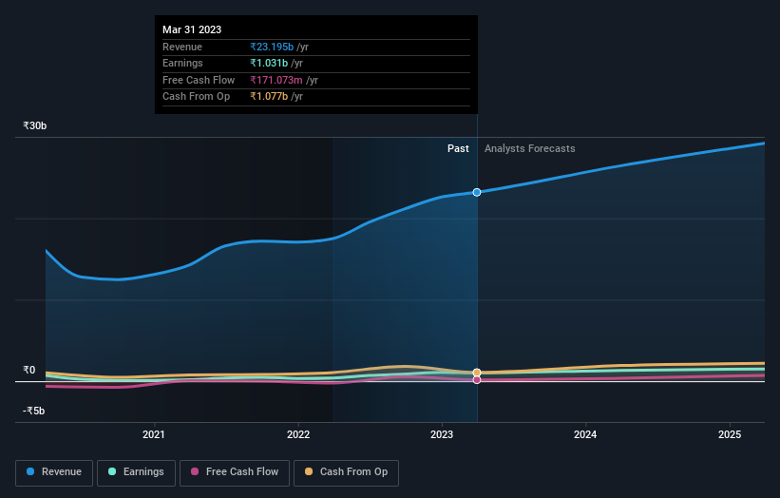This screenshot has width=780, height=498.
Task: Toggle the Earnings legend button
Action: [x=136, y=472]
